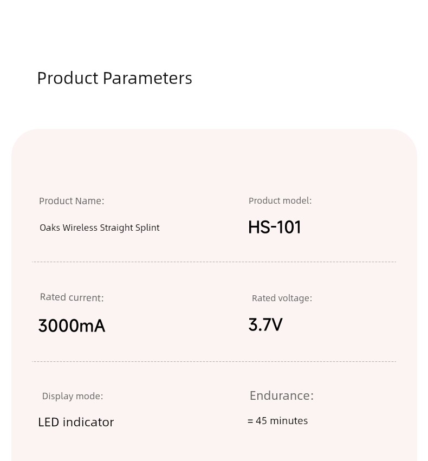
Task: Select the Product model label
Action: 280,200
